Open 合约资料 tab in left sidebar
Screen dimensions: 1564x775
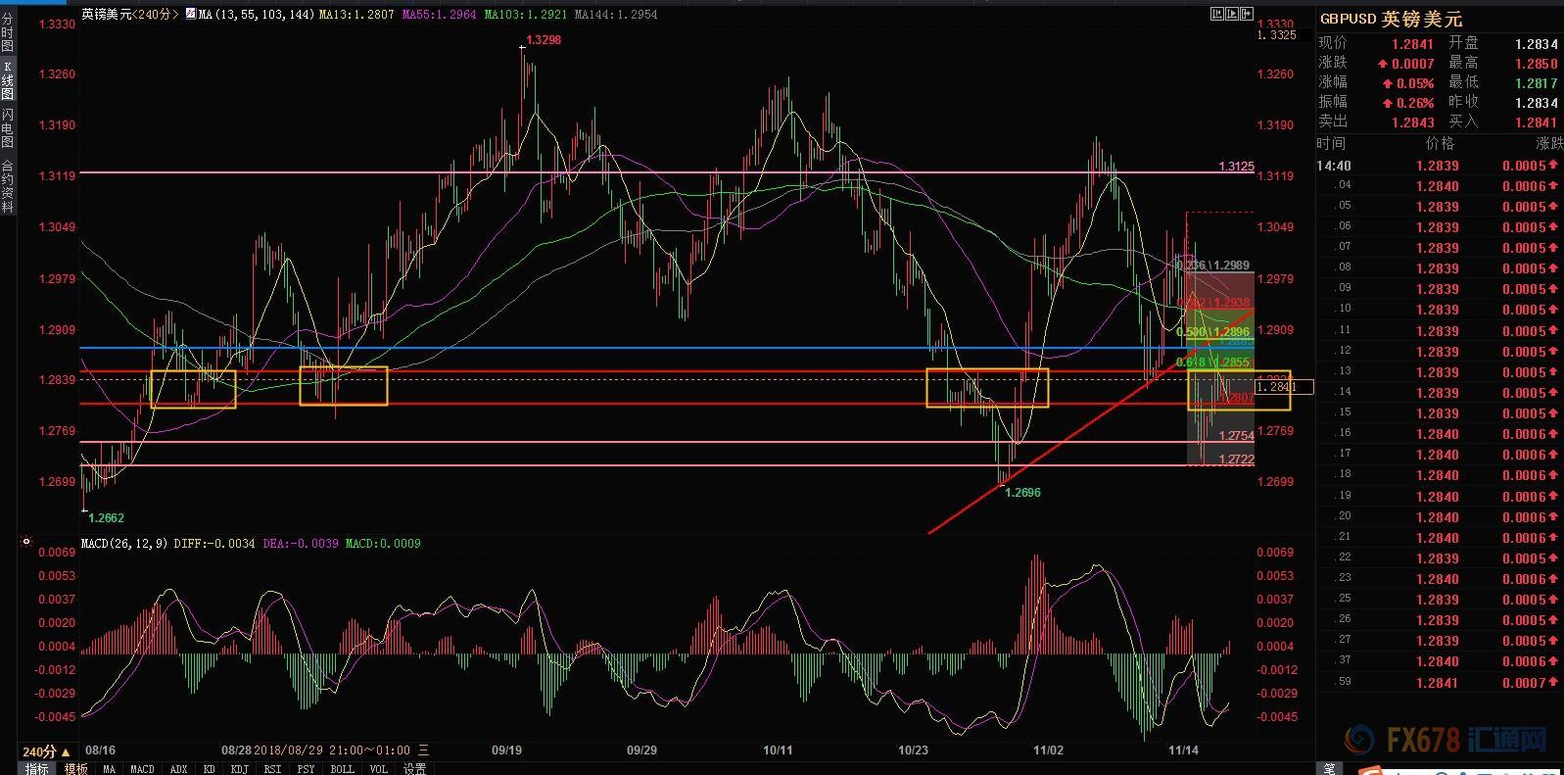pyautogui.click(x=8, y=186)
